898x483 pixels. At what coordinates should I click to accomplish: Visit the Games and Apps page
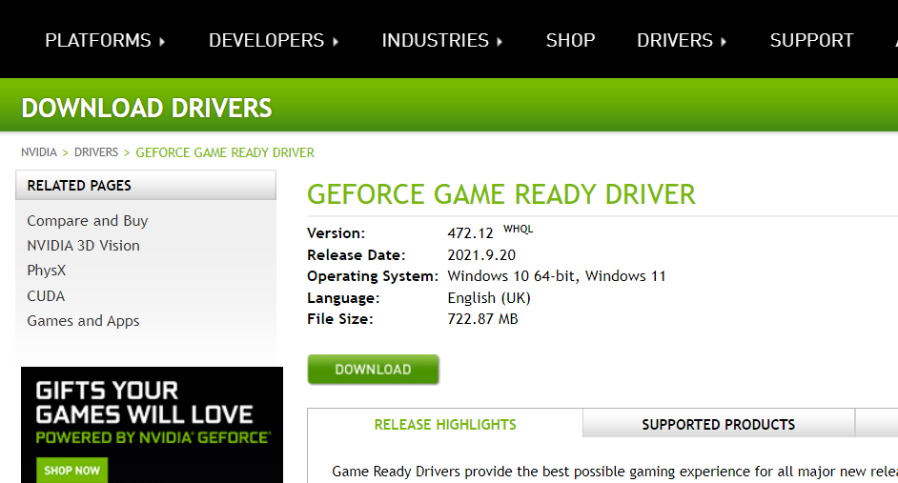83,321
